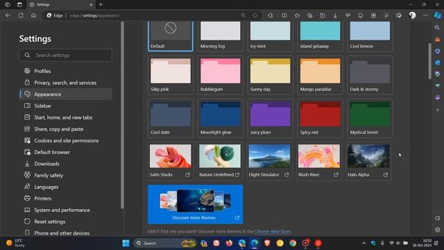Show hidden system tray icons
The height and width of the screenshot is (250, 444).
click(x=364, y=243)
